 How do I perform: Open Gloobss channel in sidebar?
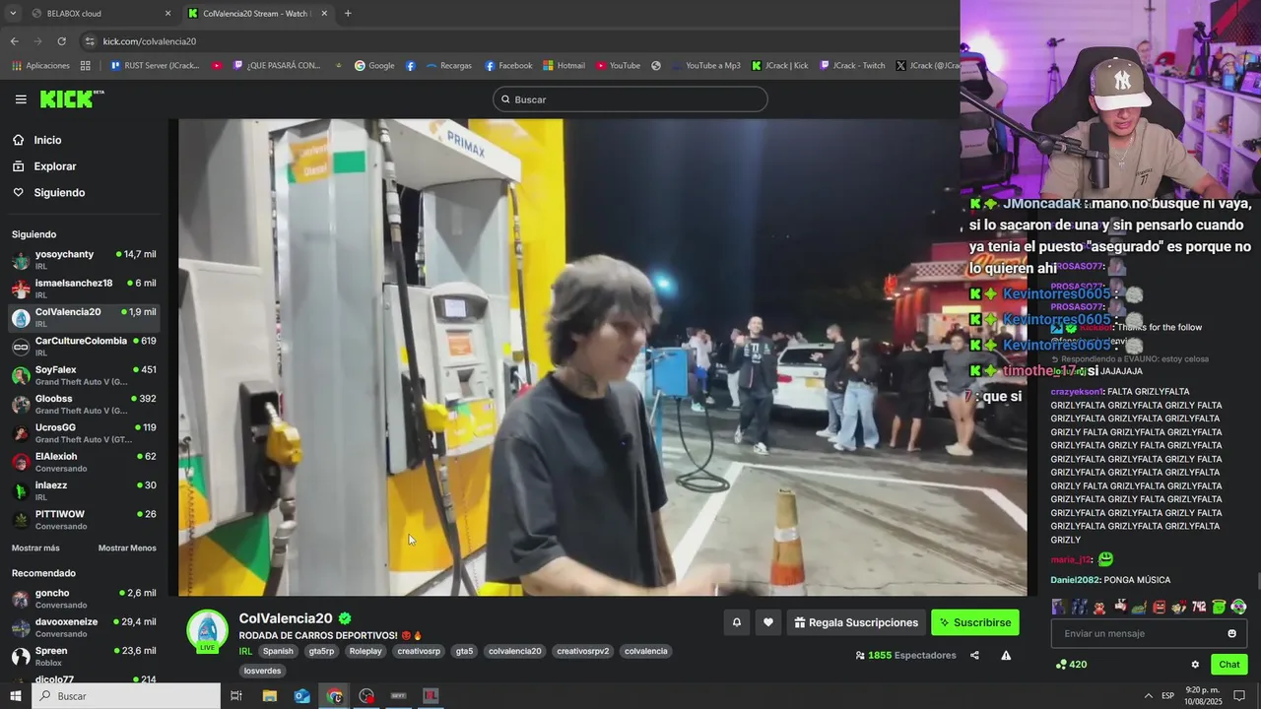84,404
